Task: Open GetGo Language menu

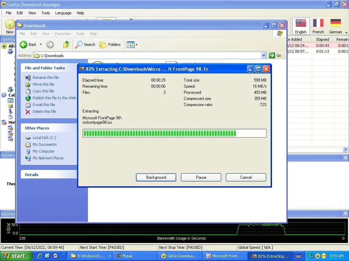Action: [63, 13]
